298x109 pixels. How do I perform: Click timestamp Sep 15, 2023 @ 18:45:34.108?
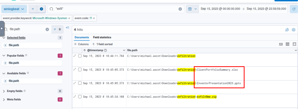coord(104,97)
